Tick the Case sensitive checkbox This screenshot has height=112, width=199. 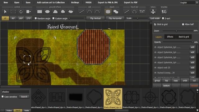pos(2,97)
